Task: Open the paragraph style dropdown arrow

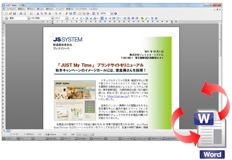Action: [x=29, y=18]
